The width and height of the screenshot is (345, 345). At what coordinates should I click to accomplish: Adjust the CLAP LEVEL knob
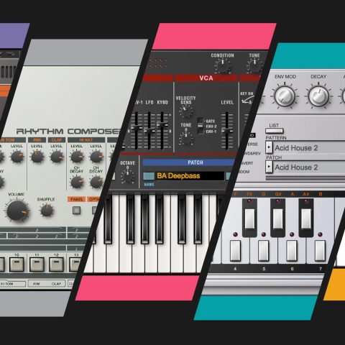(57, 157)
